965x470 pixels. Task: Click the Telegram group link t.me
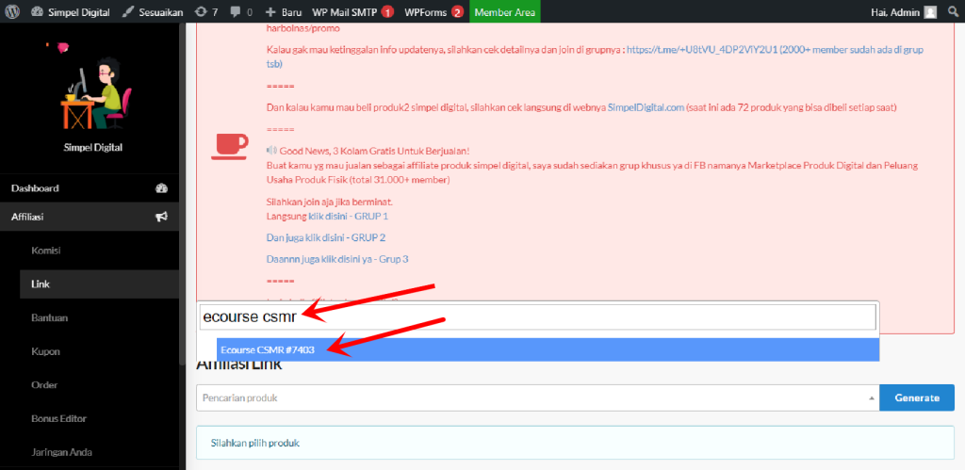click(x=701, y=50)
